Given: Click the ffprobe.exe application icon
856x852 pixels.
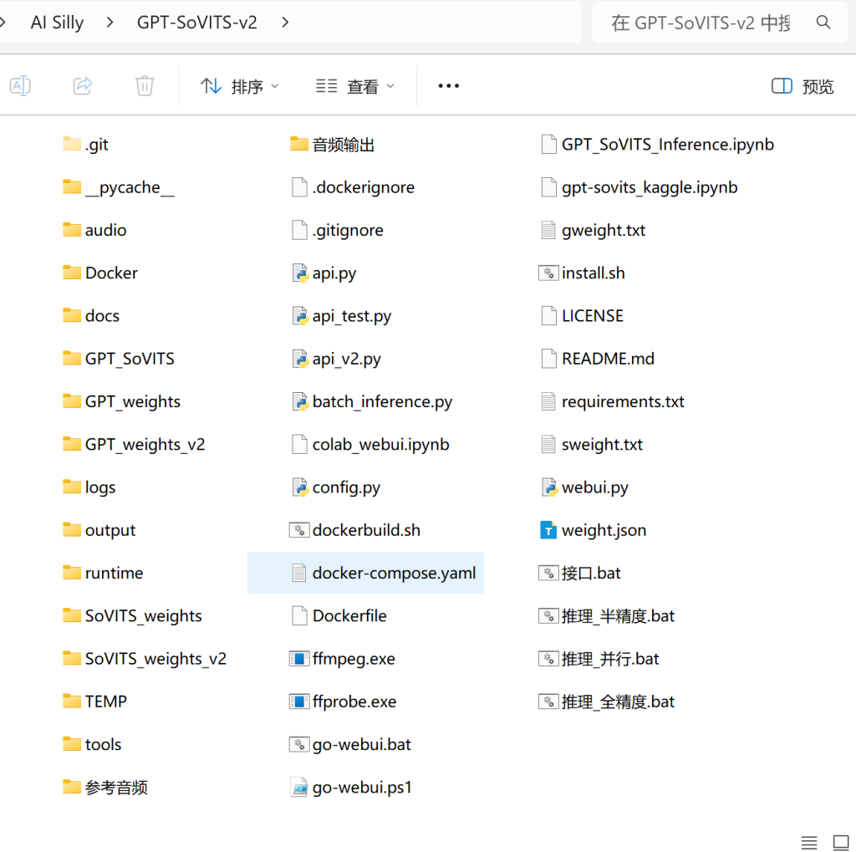Looking at the screenshot, I should coord(299,701).
